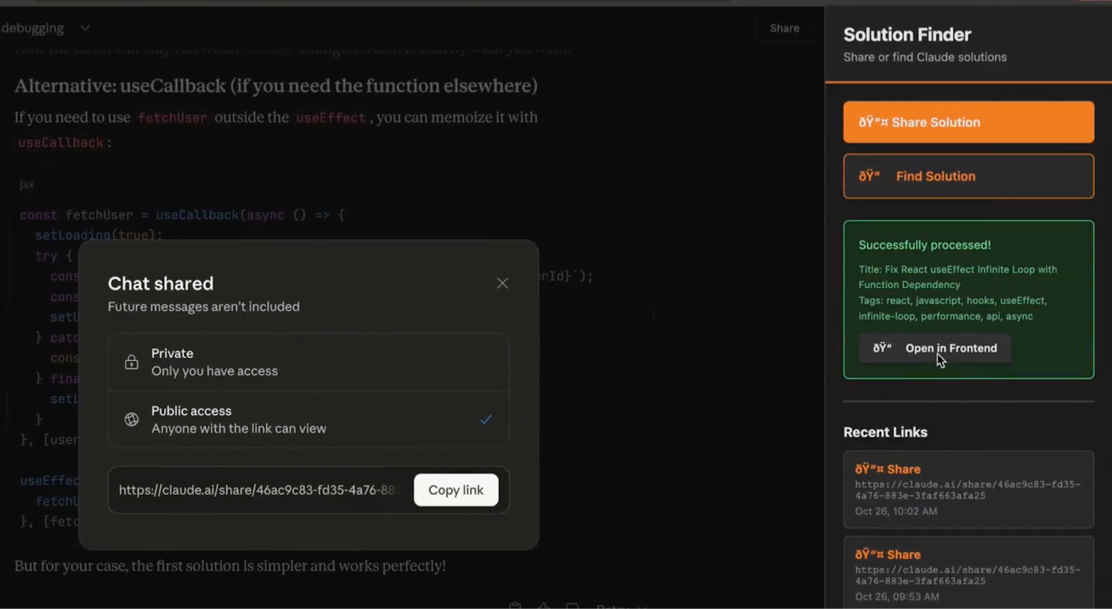Click the lock icon beside Private
Screen dimensions: 1112x609
(131, 362)
